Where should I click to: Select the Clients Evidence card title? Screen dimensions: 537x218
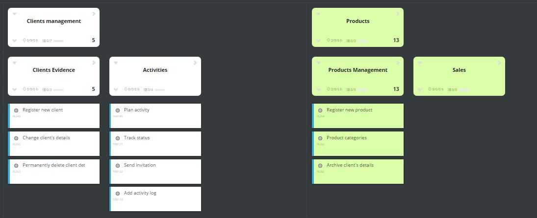[54, 70]
